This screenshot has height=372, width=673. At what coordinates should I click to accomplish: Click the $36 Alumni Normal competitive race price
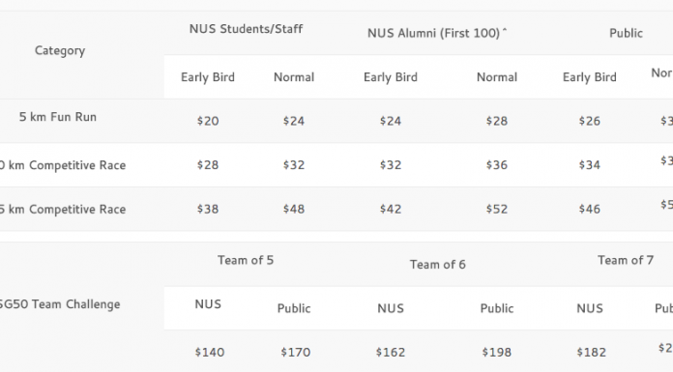497,165
